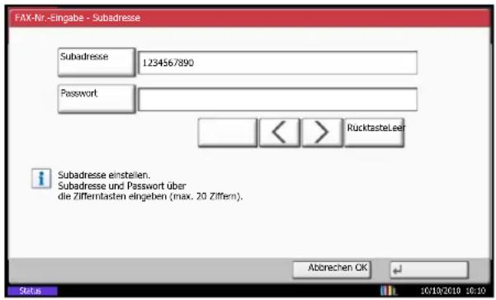Tap the Abbrechen OK button
The image size is (496, 300).
pos(332,270)
